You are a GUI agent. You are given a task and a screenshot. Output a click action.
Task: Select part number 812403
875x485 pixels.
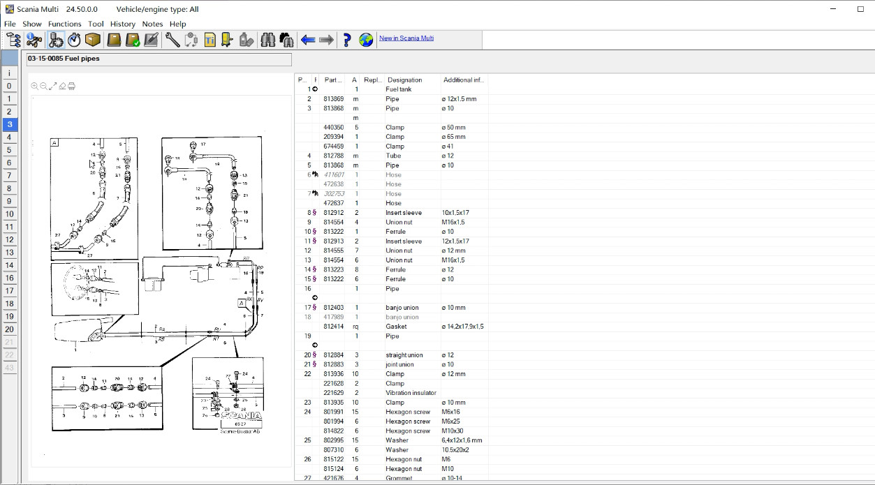click(333, 308)
